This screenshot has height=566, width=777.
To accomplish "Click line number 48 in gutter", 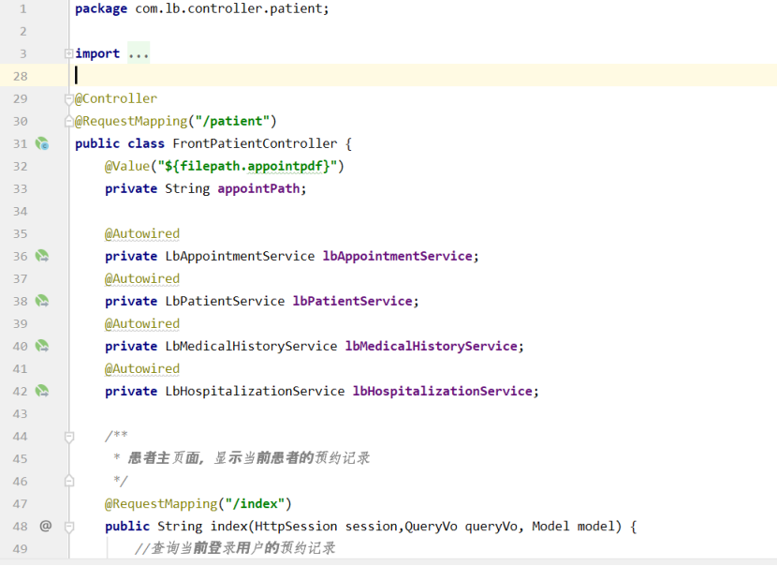I will click(x=21, y=527).
